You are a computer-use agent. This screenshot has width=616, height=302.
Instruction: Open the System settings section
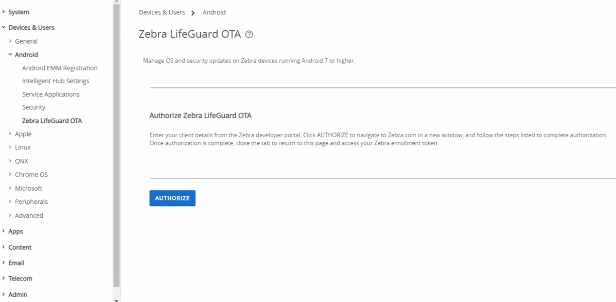point(19,11)
